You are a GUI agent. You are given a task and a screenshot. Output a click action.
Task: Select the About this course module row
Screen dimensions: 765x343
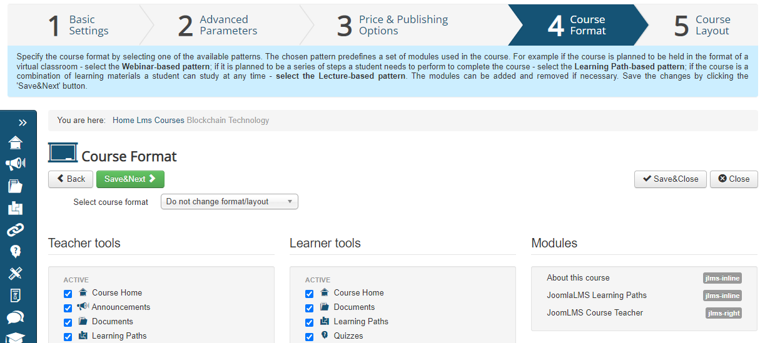[577, 278]
